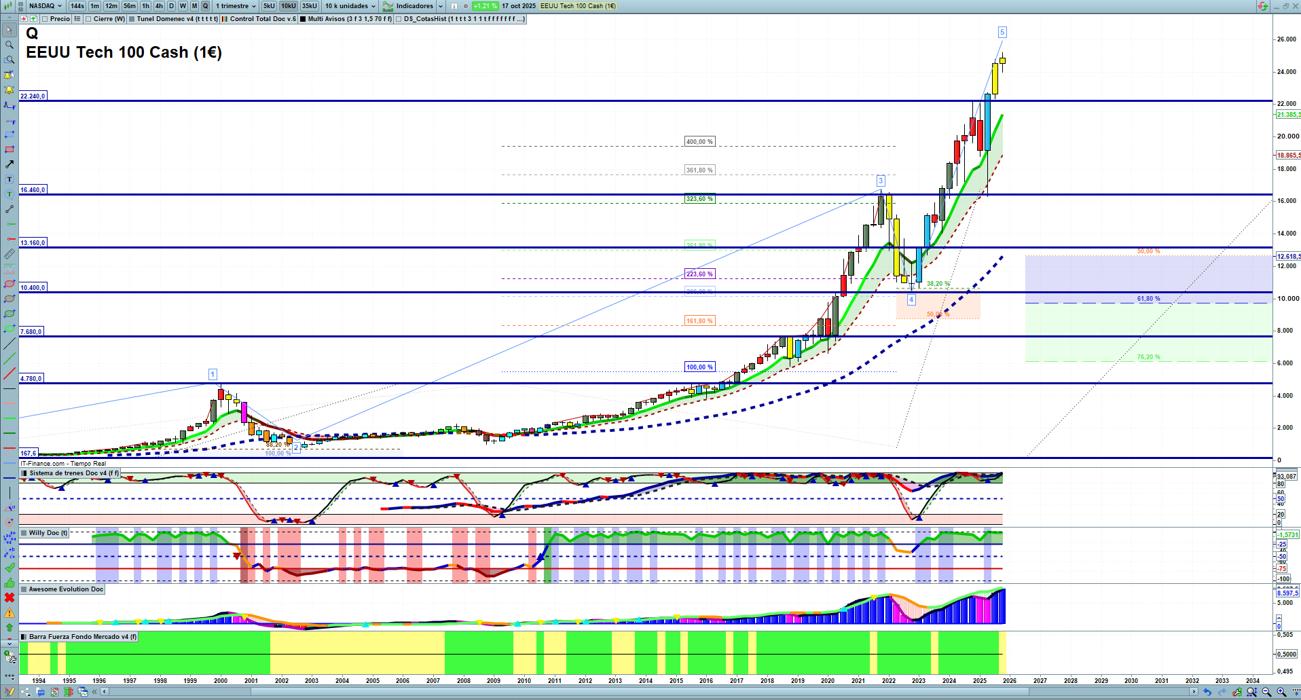Choose the ruler measurement tool
Viewport: 1301px width, 700px height.
[x=9, y=254]
